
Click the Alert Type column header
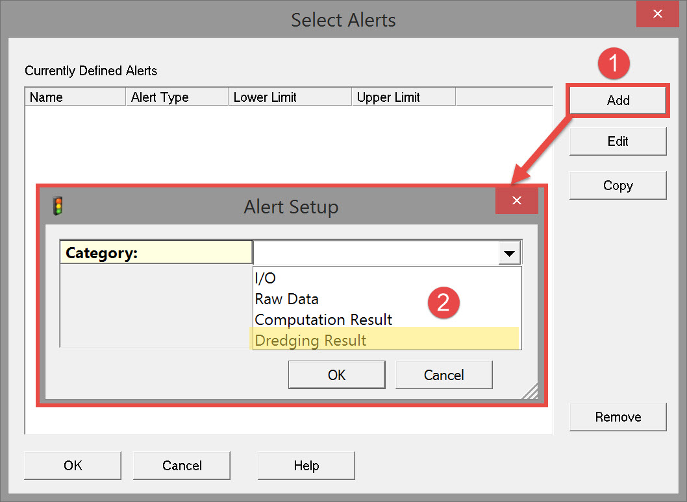click(177, 97)
